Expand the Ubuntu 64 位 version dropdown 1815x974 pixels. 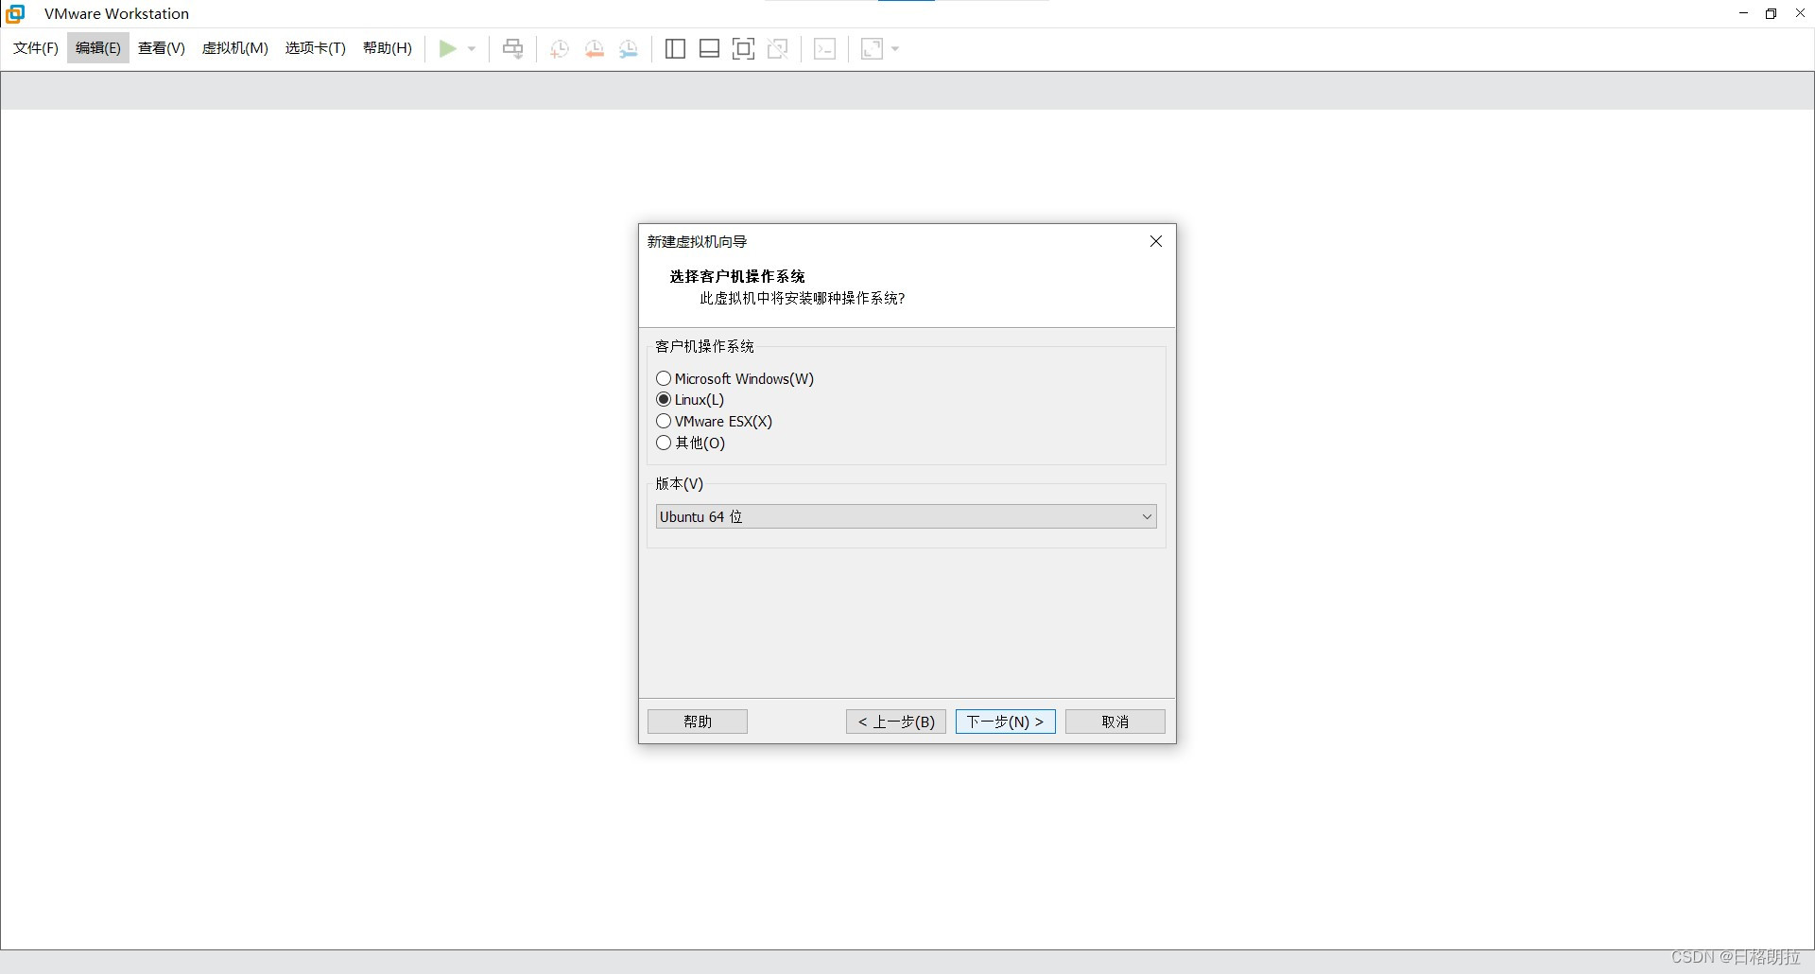click(x=906, y=516)
